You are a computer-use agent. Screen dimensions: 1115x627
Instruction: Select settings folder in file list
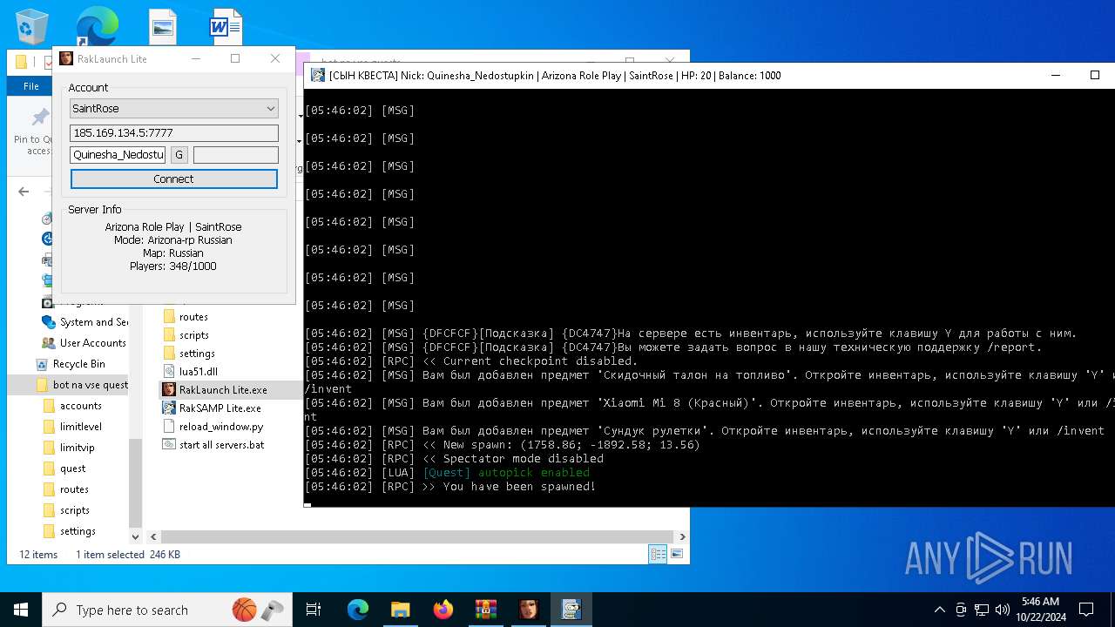click(197, 354)
